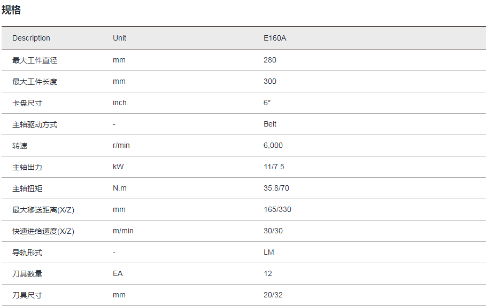Viewport: 486px width, 307px height.
Task: Click the E160A model header
Action: click(x=275, y=38)
